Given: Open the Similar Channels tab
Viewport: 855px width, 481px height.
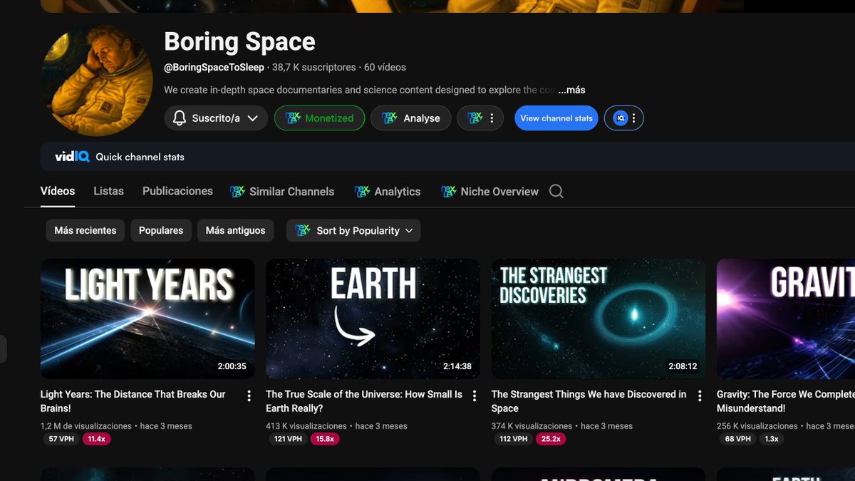Looking at the screenshot, I should 282,191.
